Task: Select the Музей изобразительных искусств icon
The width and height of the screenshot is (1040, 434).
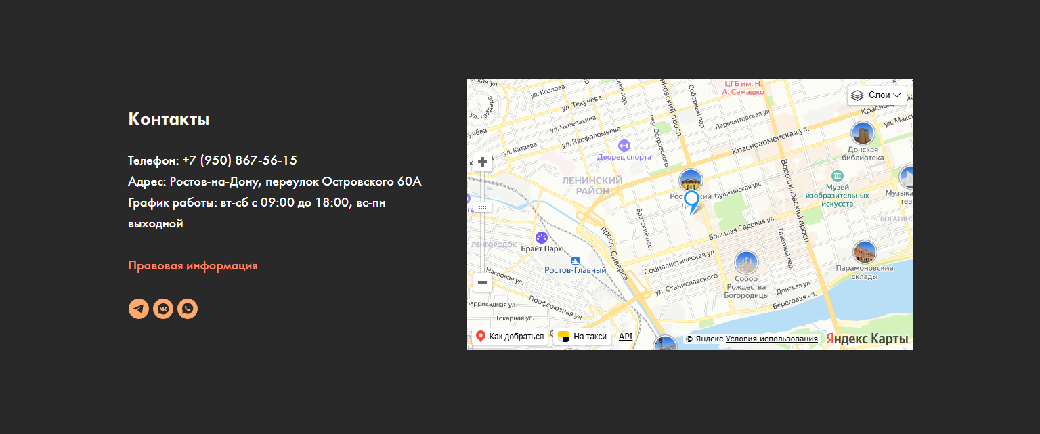Action: [x=837, y=176]
